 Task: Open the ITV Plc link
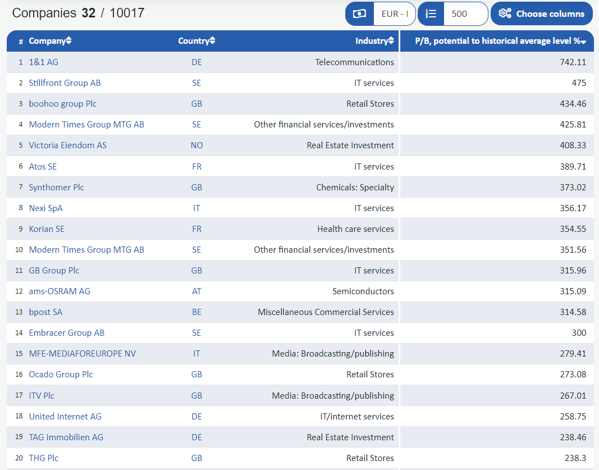point(42,395)
